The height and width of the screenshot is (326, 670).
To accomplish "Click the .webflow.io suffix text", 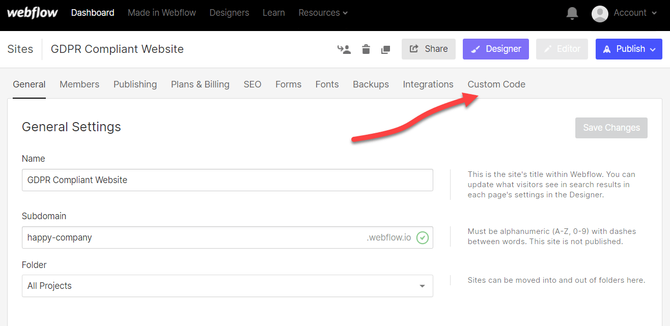I will tap(389, 238).
